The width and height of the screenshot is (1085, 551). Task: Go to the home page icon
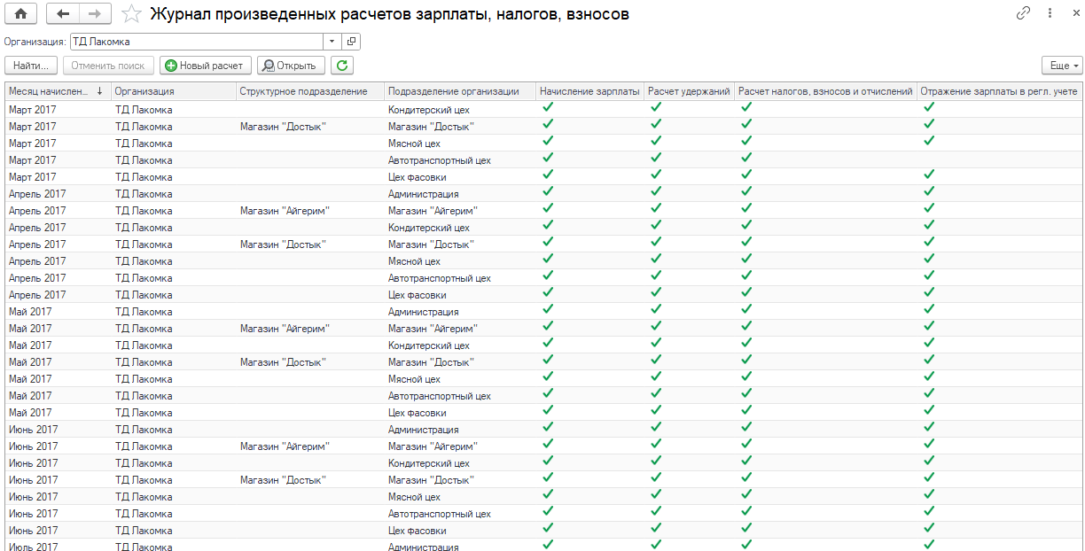(20, 13)
